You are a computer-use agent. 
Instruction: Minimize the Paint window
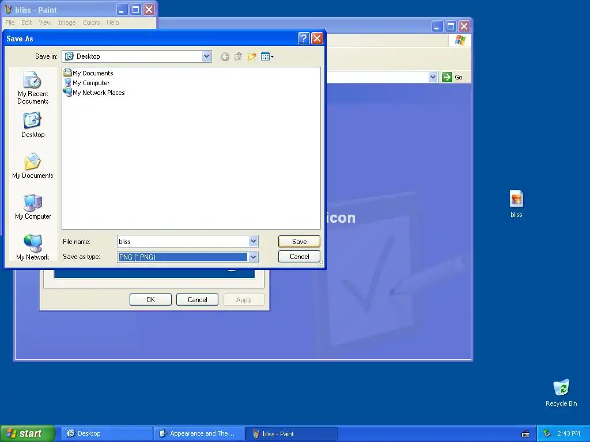click(x=122, y=9)
